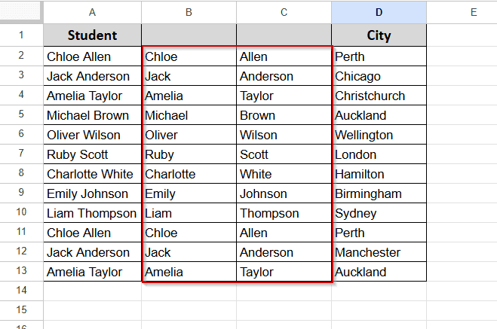Screen dimensions: 497x329
Task: Click the select-all corner box
Action: [21, 12]
